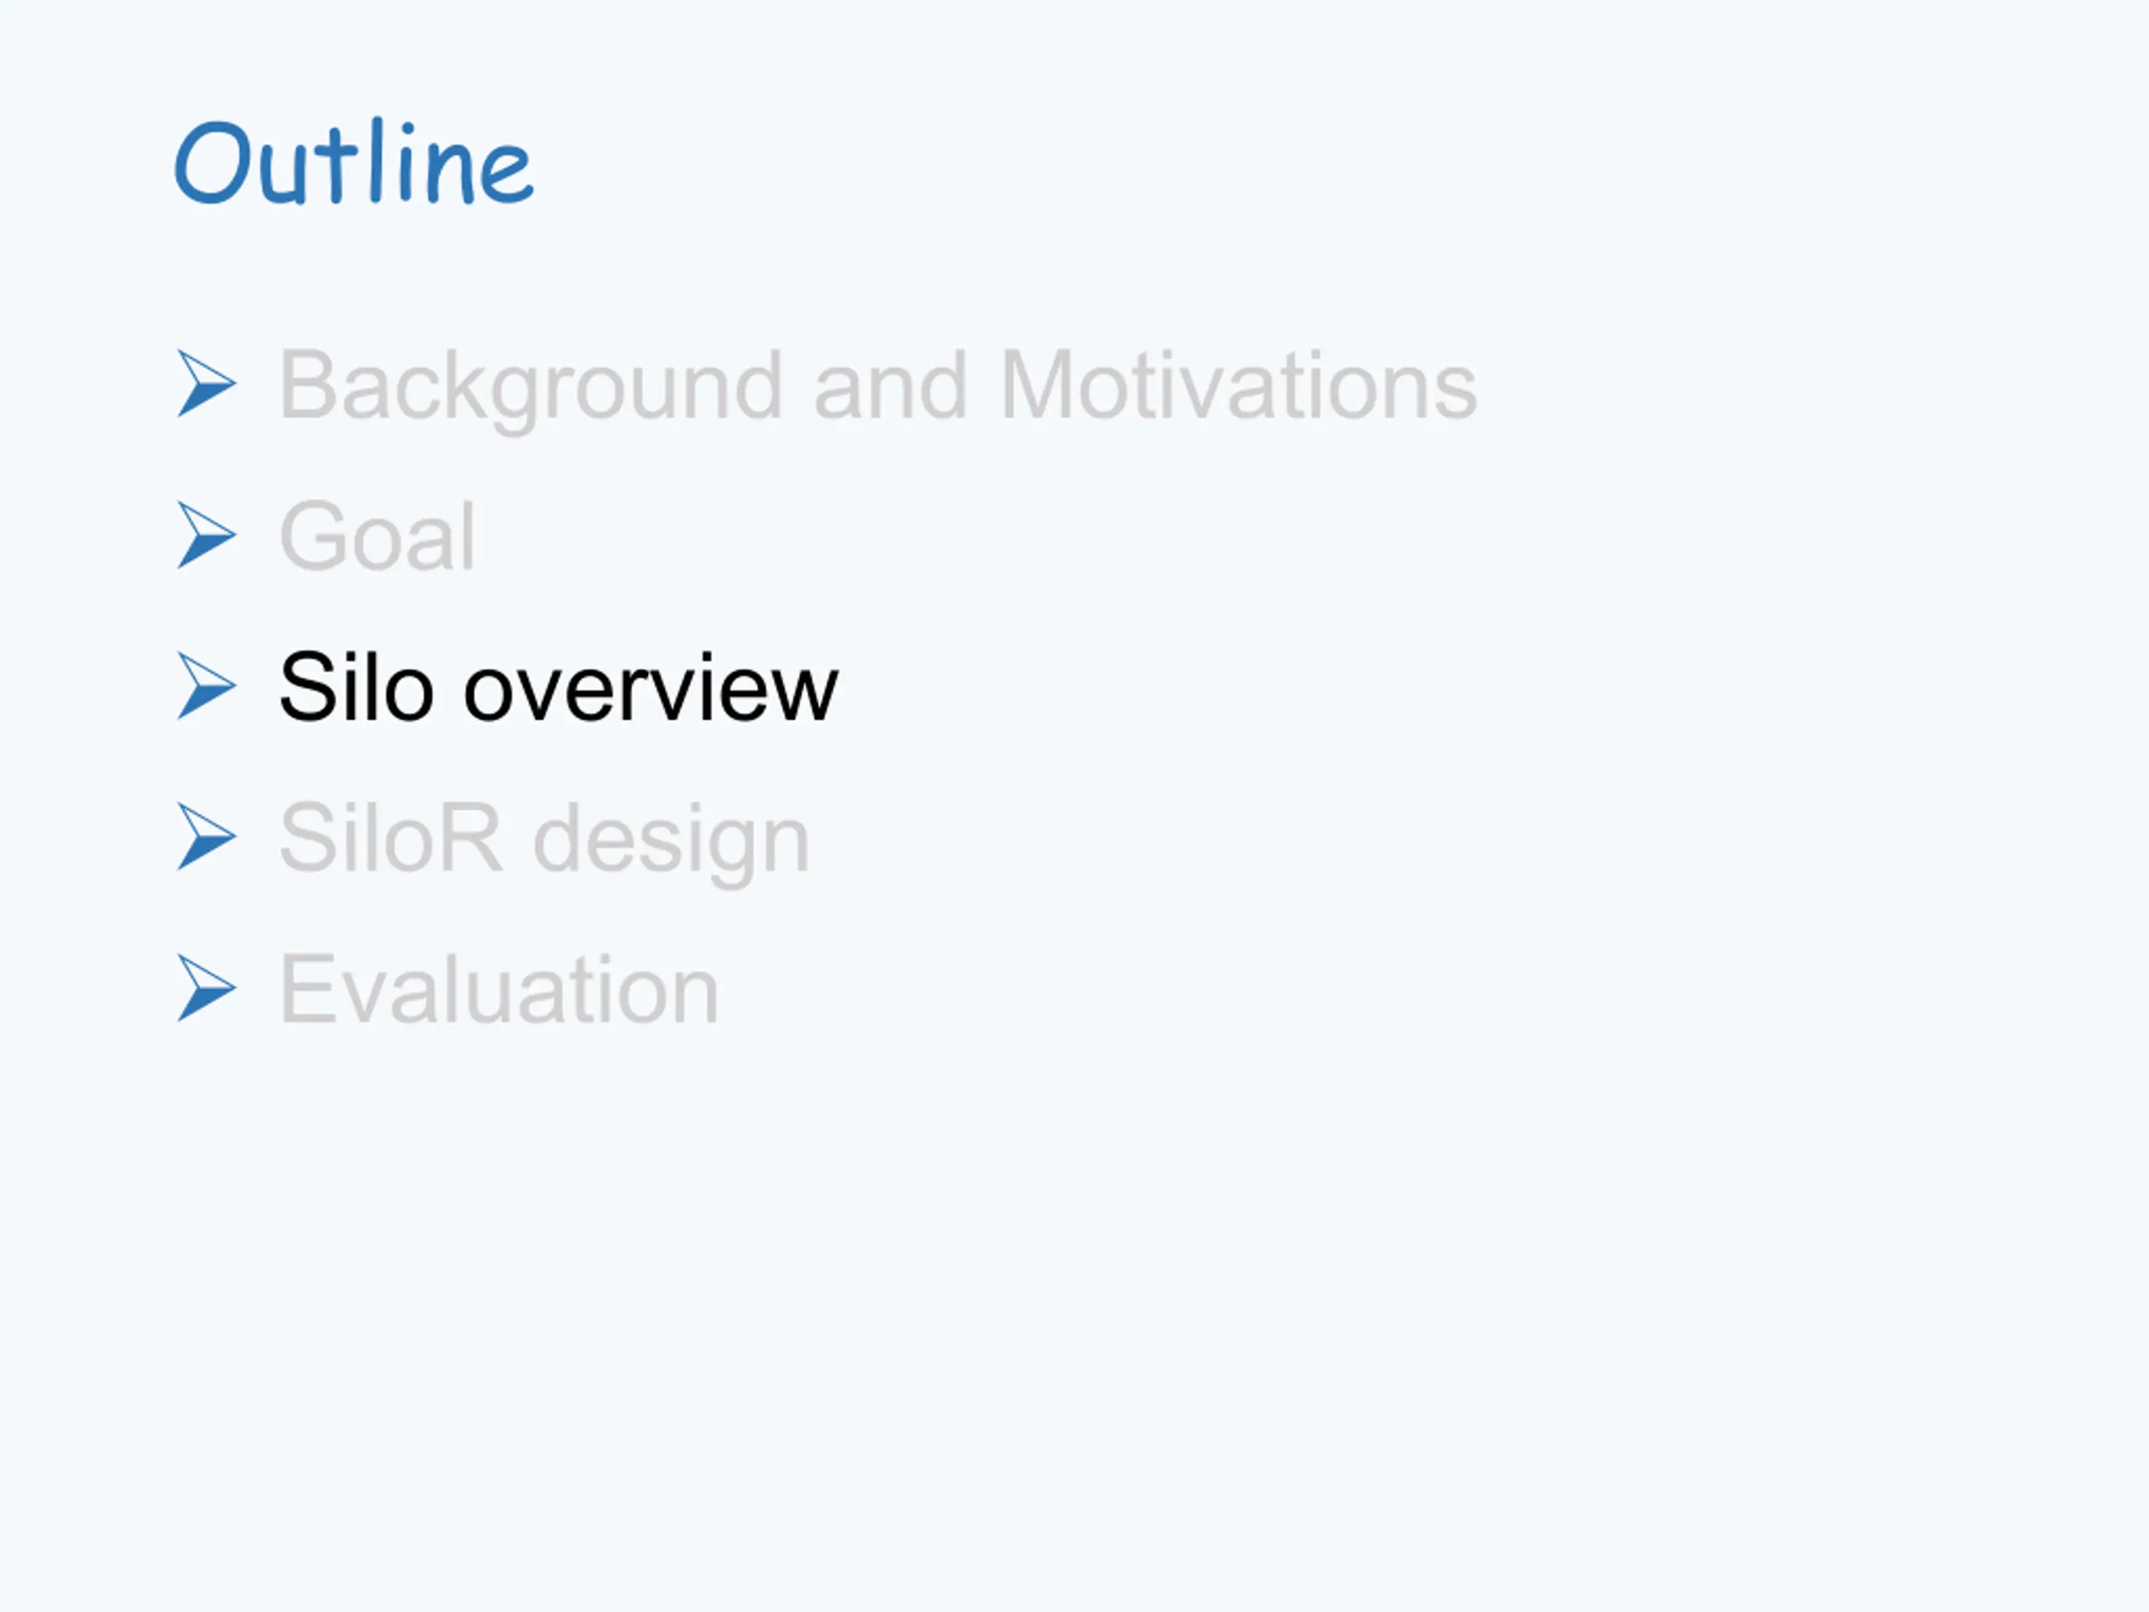Click the word Background in first bullet

point(531,387)
